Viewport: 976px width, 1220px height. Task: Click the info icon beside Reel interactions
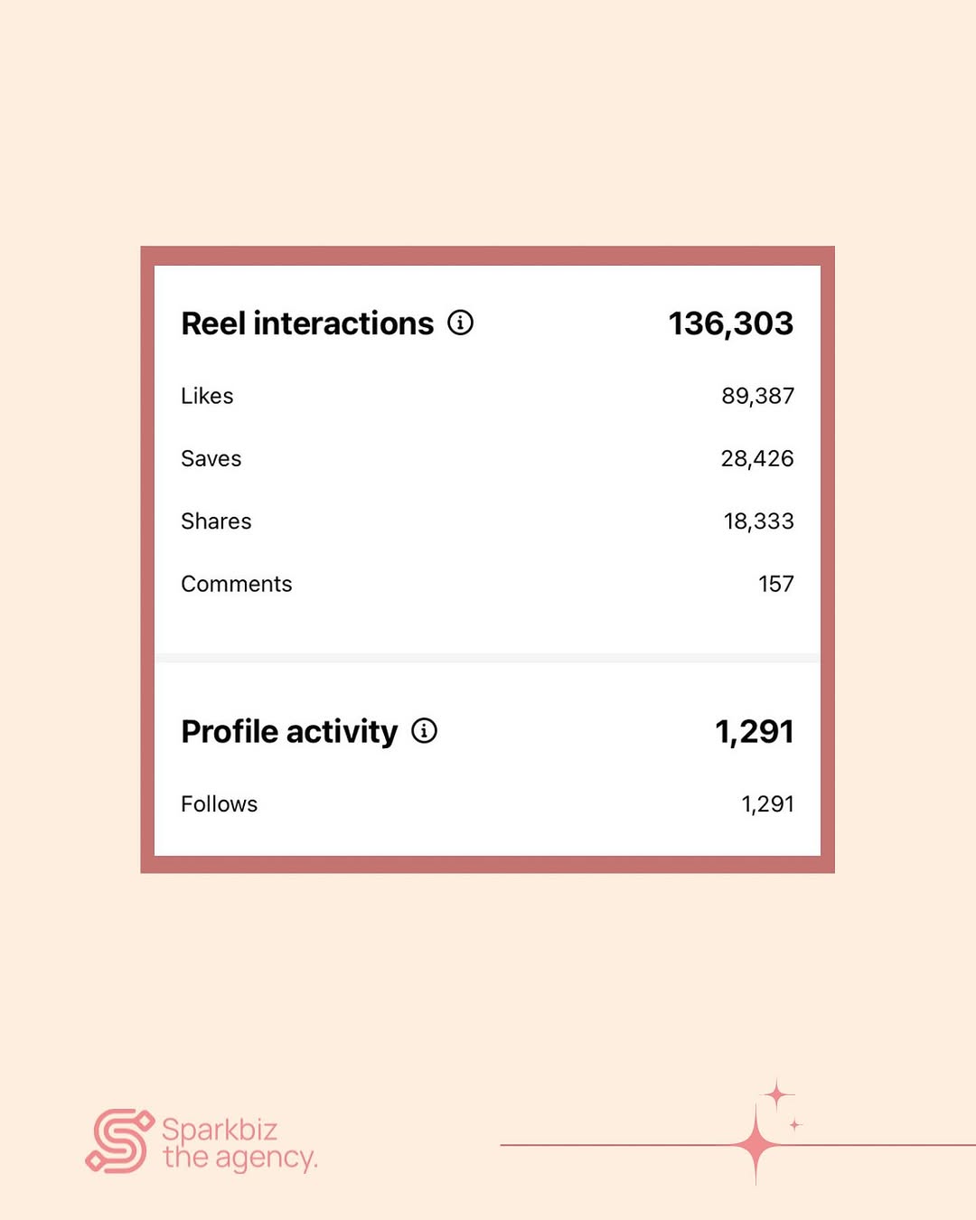461,323
